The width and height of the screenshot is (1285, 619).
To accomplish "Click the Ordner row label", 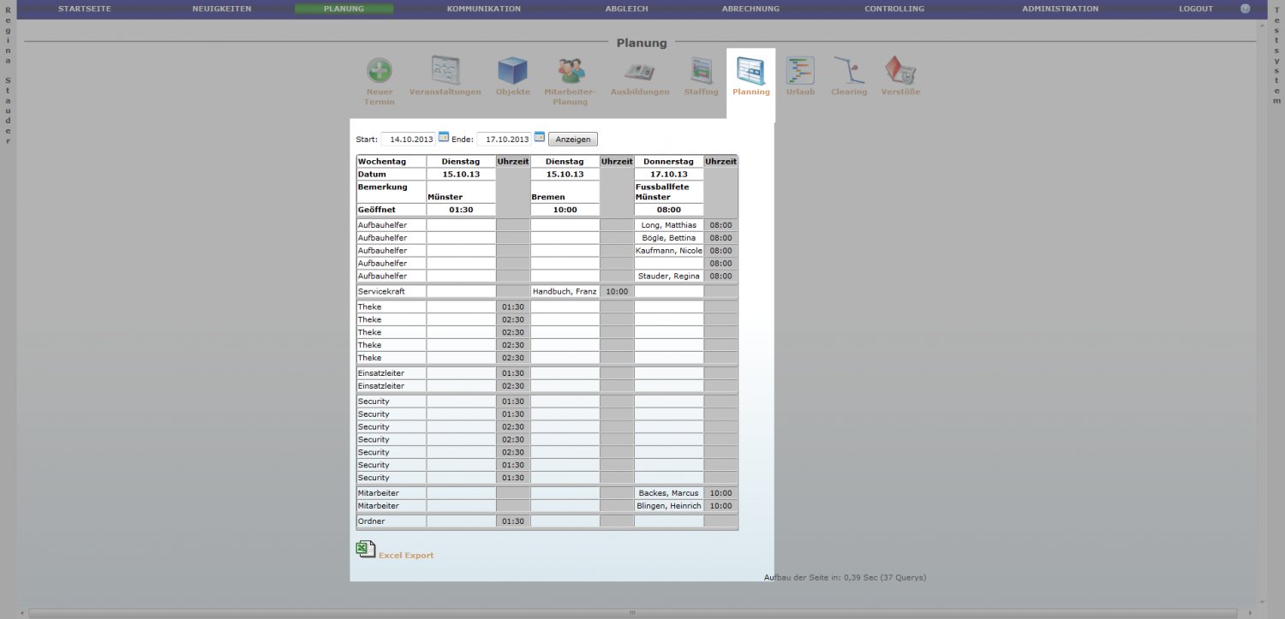I will 391,521.
